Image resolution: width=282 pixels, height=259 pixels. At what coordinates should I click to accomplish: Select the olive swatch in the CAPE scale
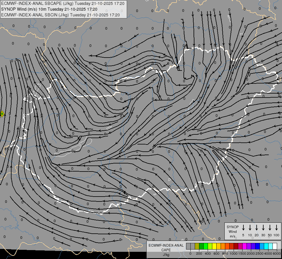pos(197,246)
